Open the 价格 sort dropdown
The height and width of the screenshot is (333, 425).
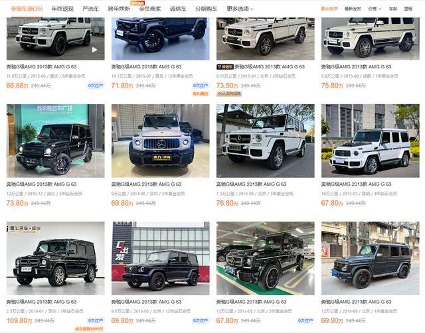pos(375,9)
